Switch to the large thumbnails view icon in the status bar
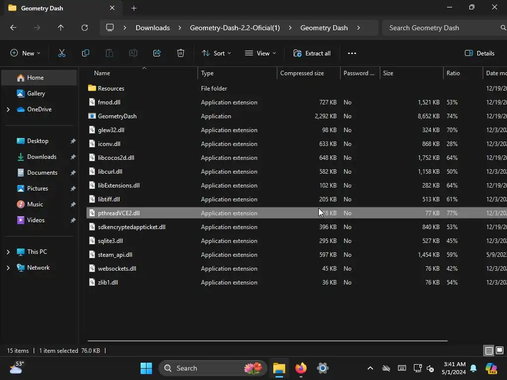The image size is (507, 380). [x=500, y=351]
